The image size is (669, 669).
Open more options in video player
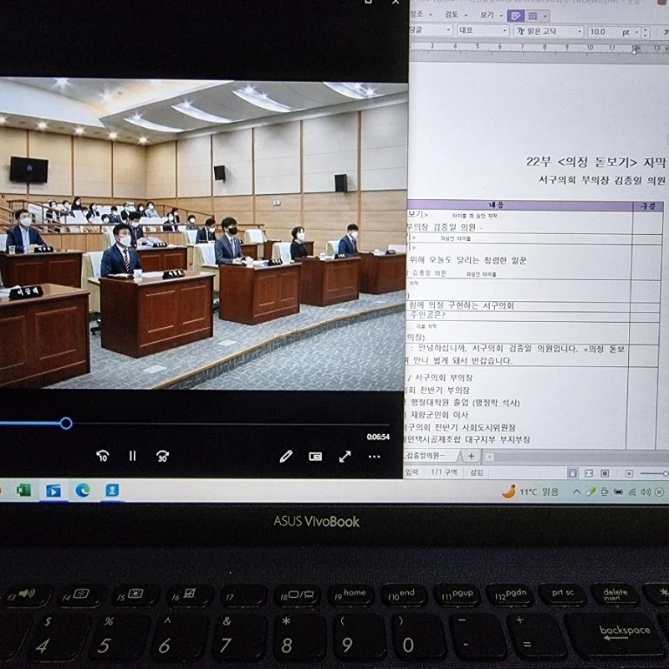click(374, 457)
